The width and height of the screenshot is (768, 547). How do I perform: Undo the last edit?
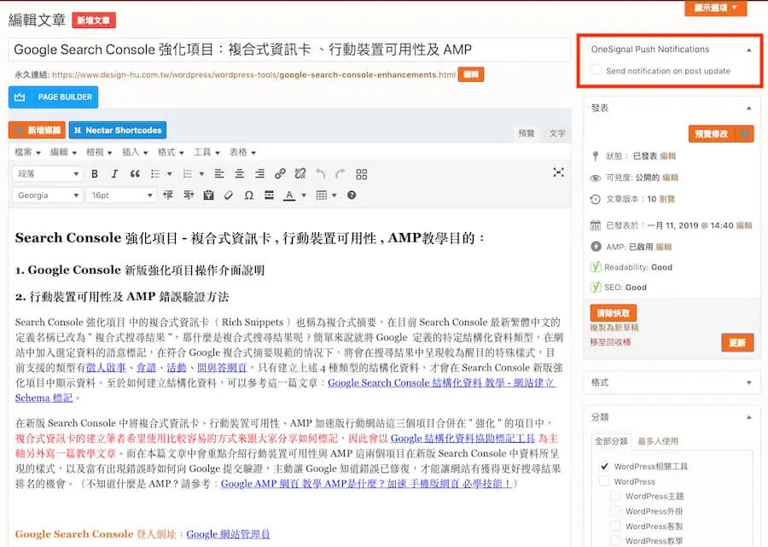(320, 174)
